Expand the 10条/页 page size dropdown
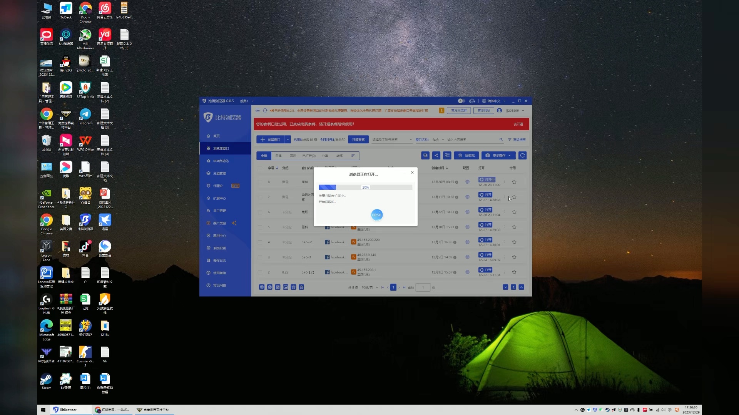This screenshot has width=739, height=415. (x=369, y=287)
